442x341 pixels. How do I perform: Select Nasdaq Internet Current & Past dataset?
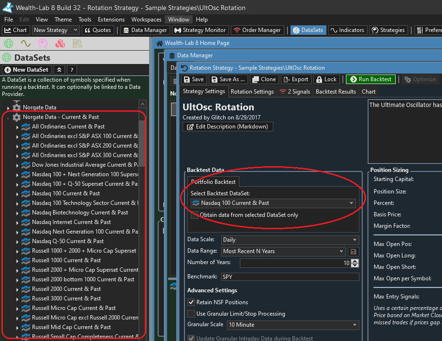[x=71, y=223]
